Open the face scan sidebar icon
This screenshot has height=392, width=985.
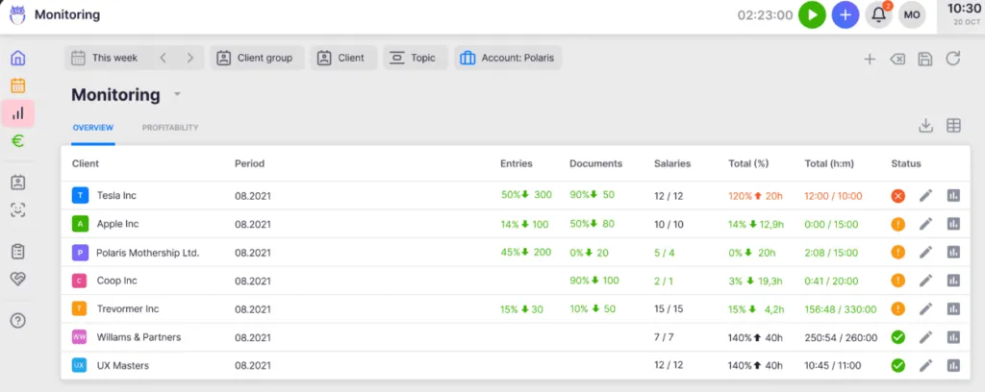coord(18,210)
